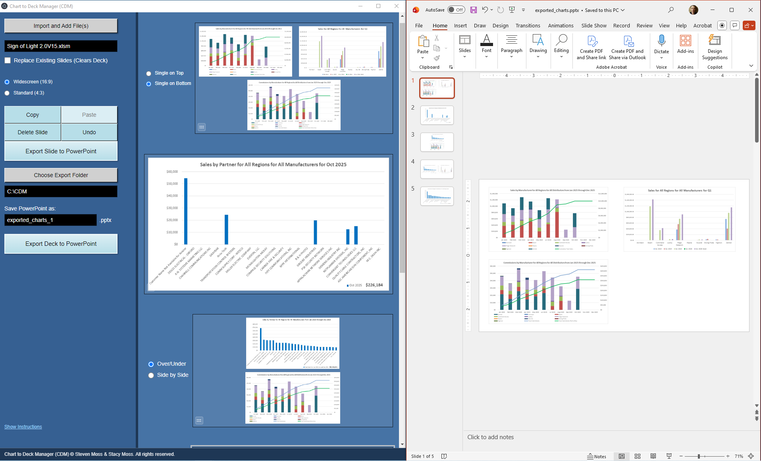Expand the Paste dropdown in the ribbon
This screenshot has height=461, width=761.
pos(422,58)
